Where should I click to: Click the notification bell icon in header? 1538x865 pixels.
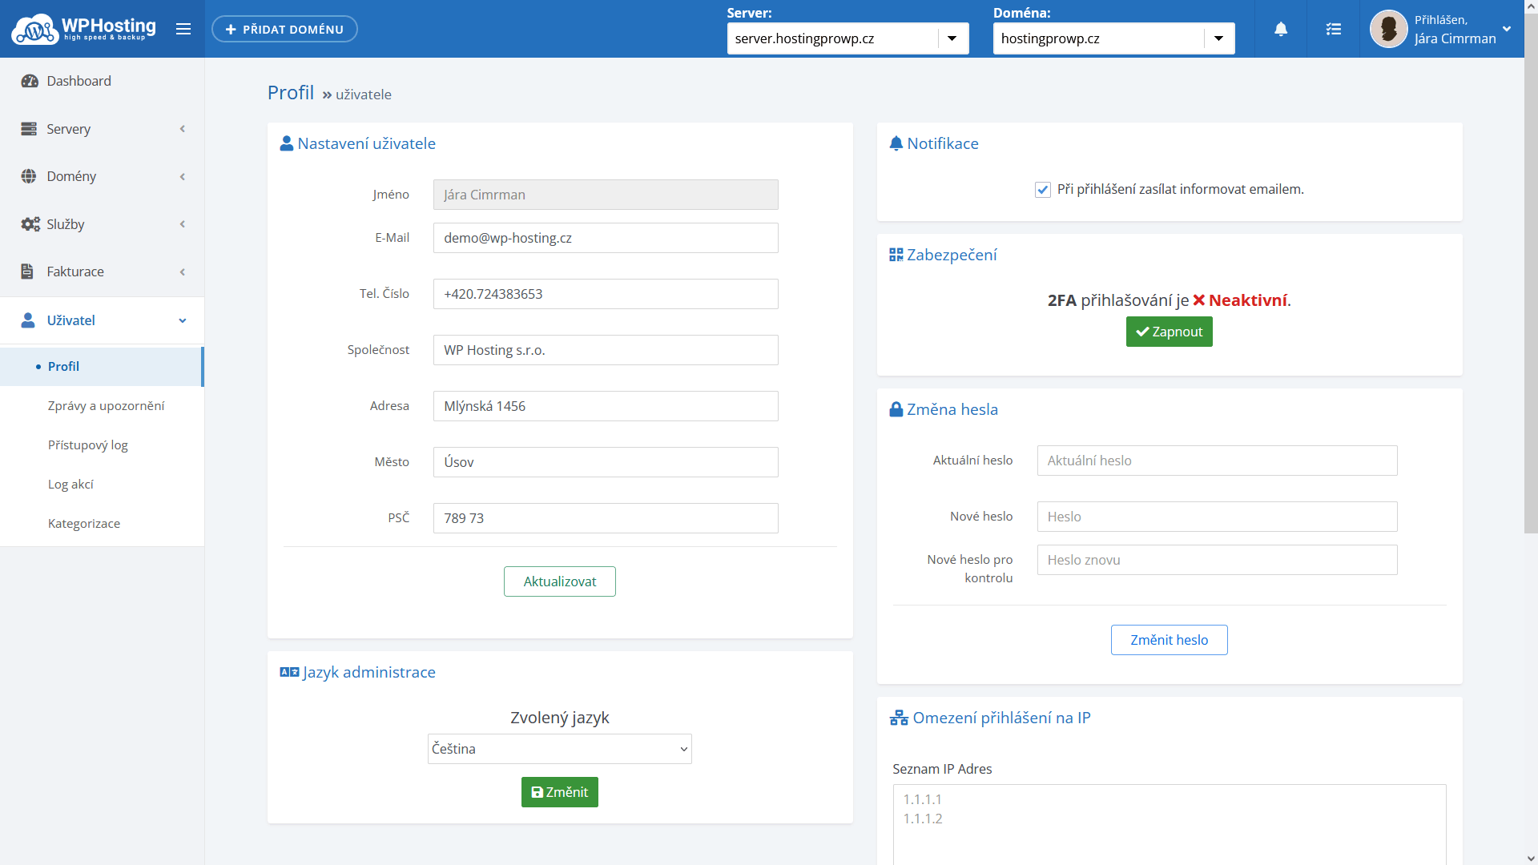pos(1280,29)
